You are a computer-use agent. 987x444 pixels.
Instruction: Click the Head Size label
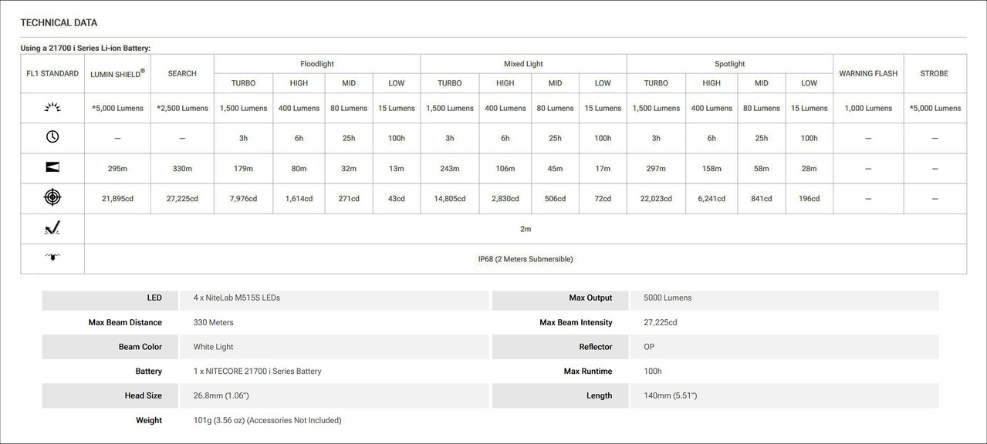click(144, 395)
